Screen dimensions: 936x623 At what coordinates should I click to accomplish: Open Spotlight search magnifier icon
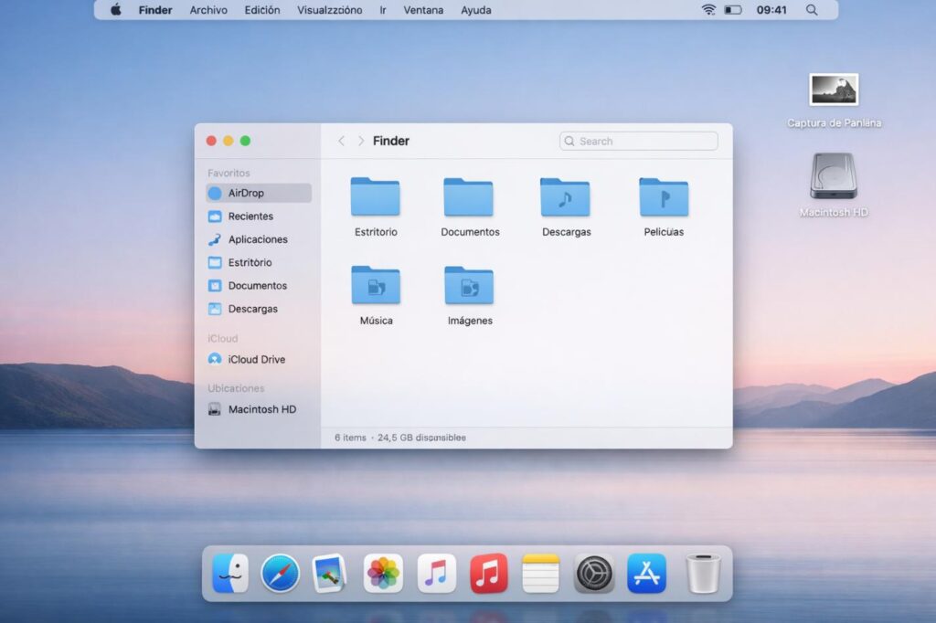click(812, 9)
